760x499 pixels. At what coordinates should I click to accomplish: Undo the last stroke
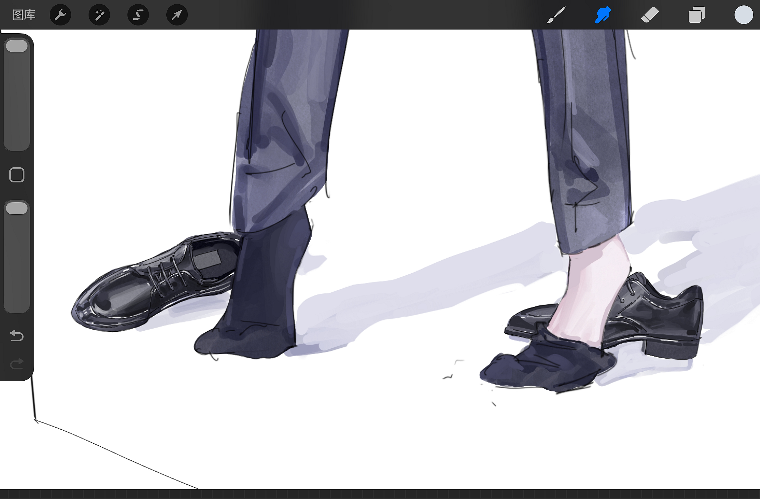tap(17, 335)
